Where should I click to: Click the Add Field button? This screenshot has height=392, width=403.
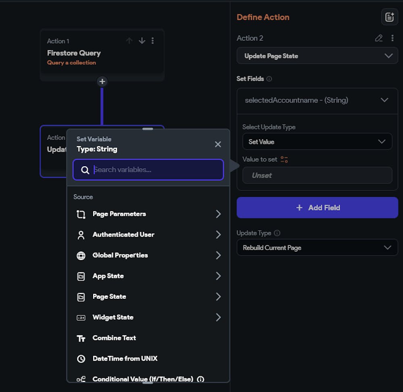pos(317,208)
